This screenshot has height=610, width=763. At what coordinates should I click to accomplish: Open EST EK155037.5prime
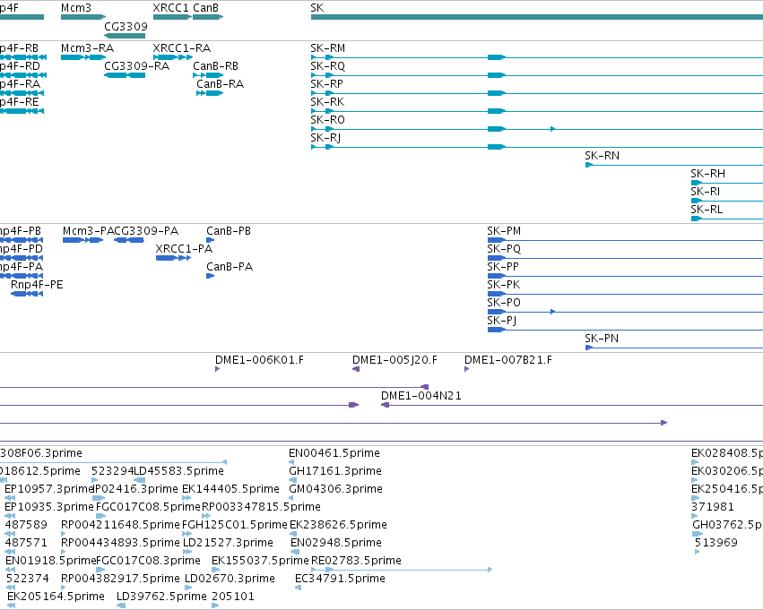(260, 561)
